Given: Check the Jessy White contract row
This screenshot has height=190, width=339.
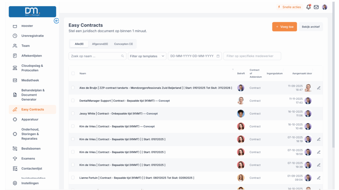Looking at the screenshot, I should tap(73, 113).
